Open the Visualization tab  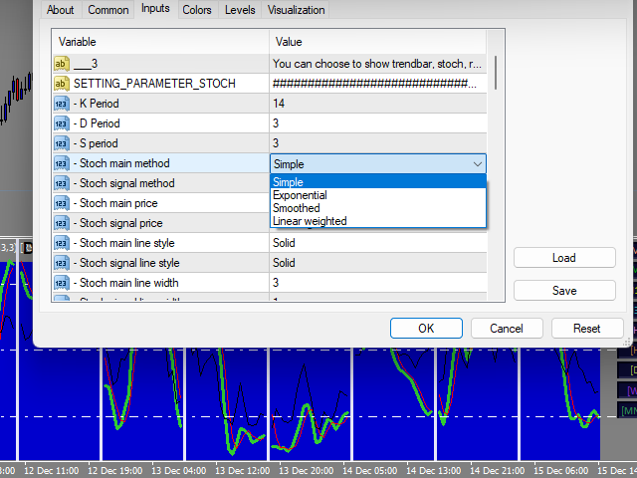click(x=296, y=10)
